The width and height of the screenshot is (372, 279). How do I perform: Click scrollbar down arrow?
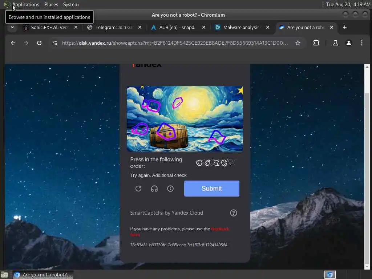[x=367, y=267]
